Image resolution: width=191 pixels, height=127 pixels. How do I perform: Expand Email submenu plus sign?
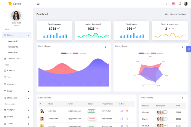point(28,91)
